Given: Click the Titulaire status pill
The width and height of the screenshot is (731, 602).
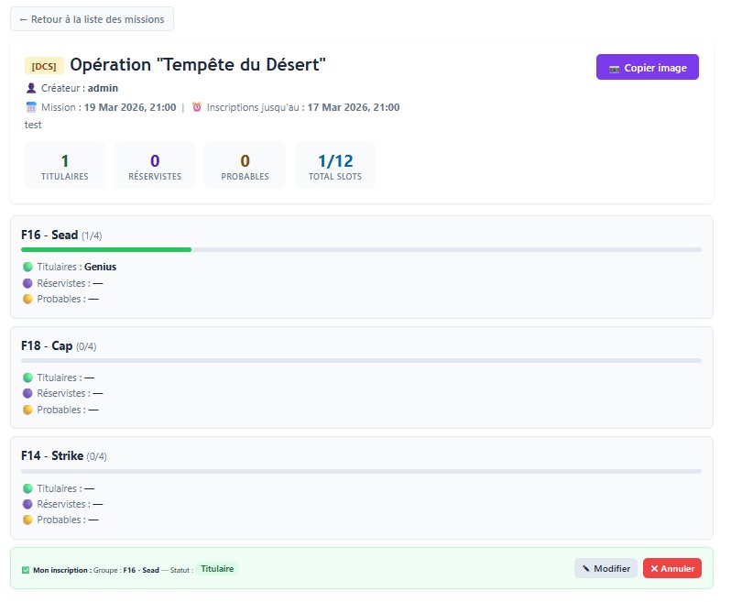Looking at the screenshot, I should coord(217,569).
